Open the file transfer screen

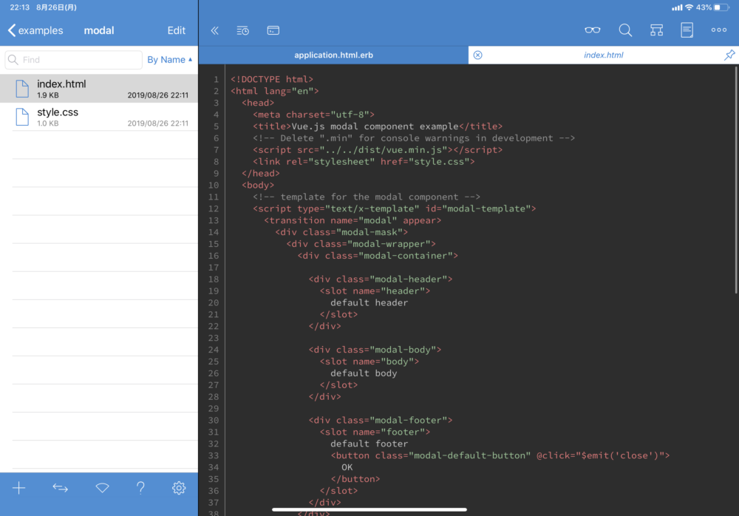[60, 488]
